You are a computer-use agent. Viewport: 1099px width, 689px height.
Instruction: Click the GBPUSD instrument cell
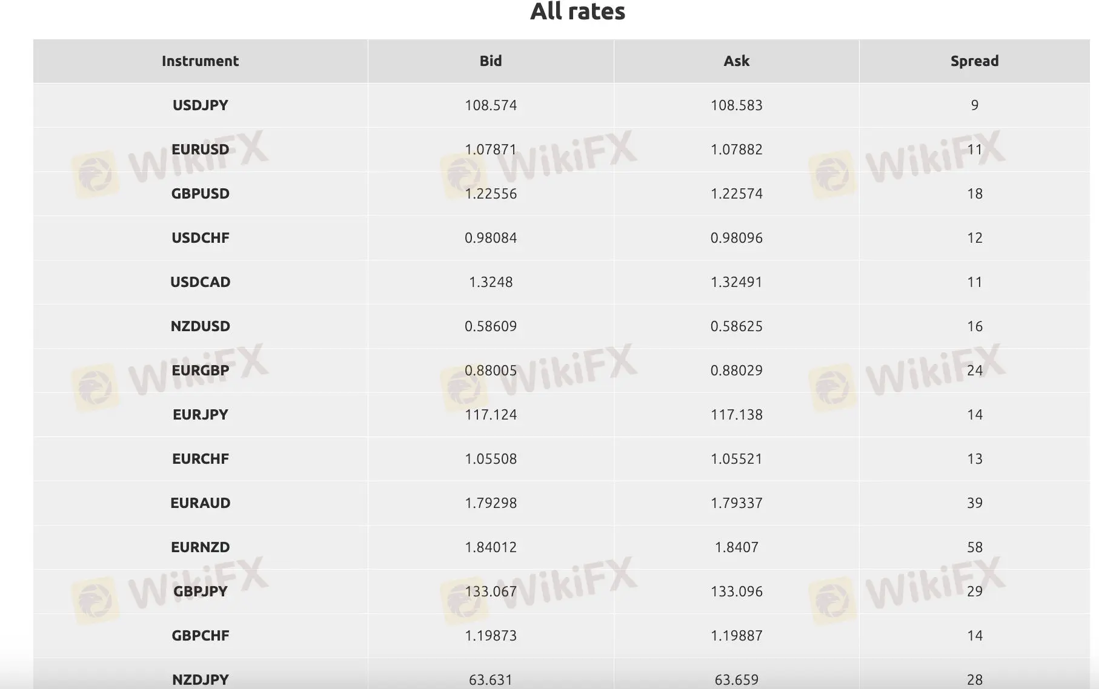(200, 194)
